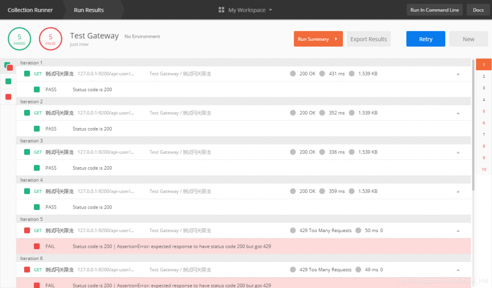Screen dimensions: 492x288
Task: Click No Environment label
Action: coord(142,36)
